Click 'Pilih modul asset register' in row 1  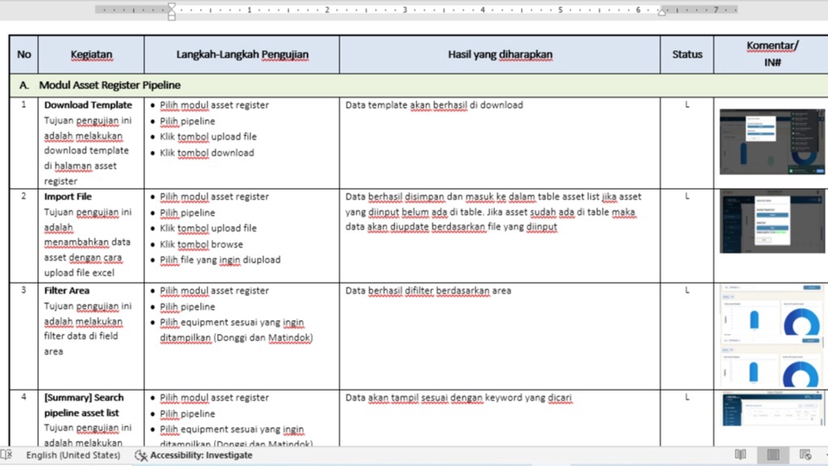[x=215, y=105]
